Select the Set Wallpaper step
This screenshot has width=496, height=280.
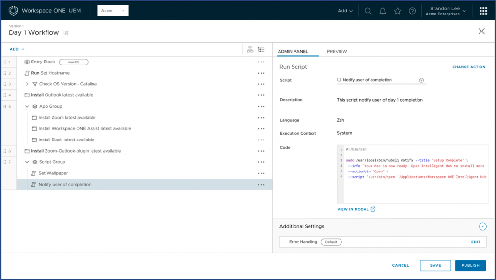point(53,173)
